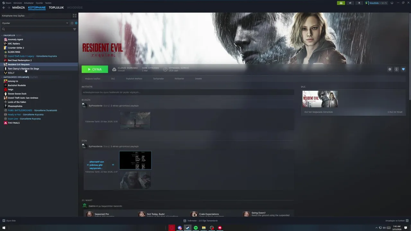Open the Resident Evil DLC thumbnail
This screenshot has height=231, width=411.
coord(320,99)
